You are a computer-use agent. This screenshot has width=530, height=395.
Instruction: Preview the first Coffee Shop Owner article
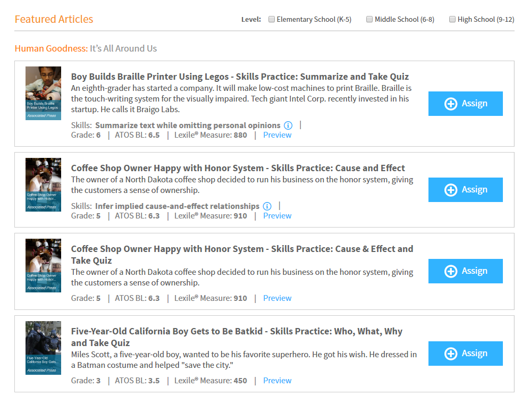(x=277, y=216)
